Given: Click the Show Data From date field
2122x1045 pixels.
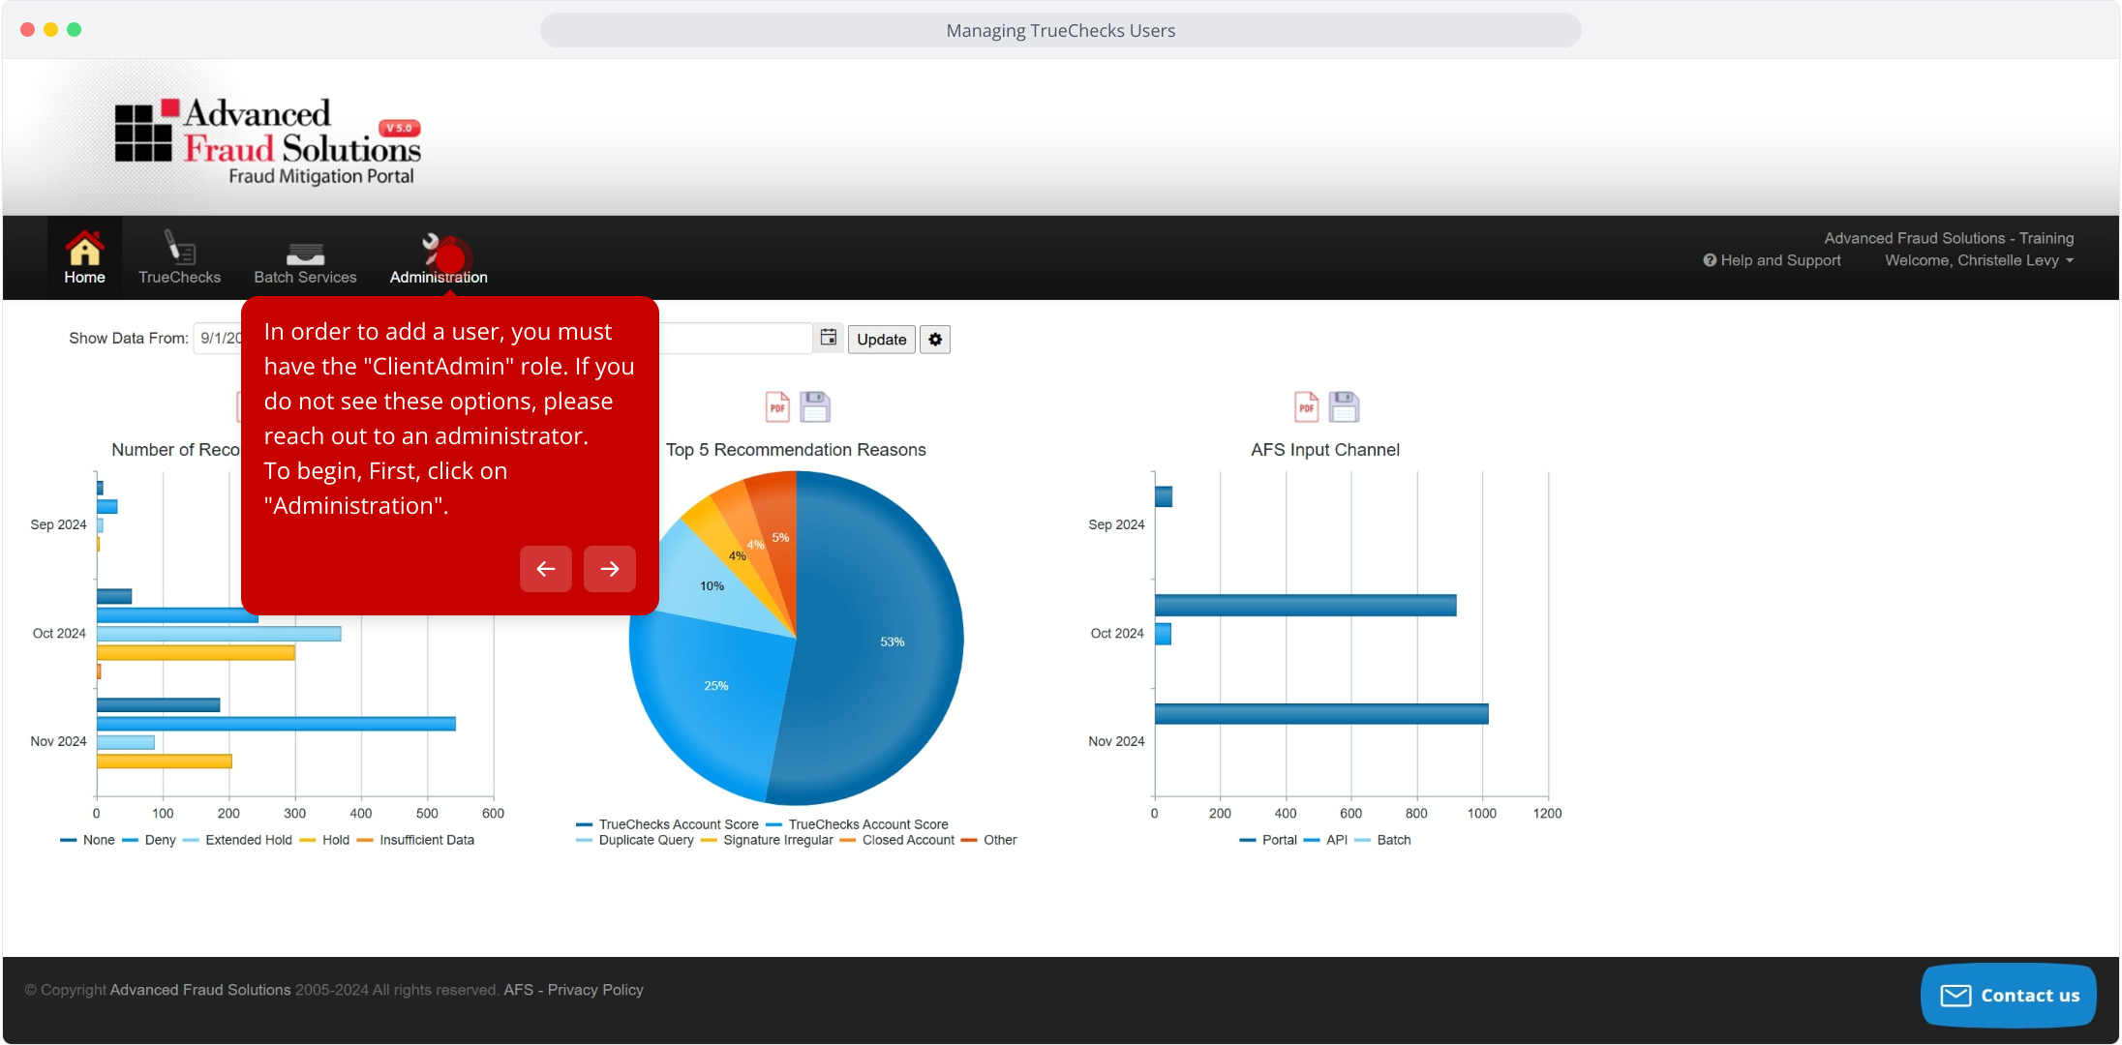Looking at the screenshot, I should click(218, 339).
